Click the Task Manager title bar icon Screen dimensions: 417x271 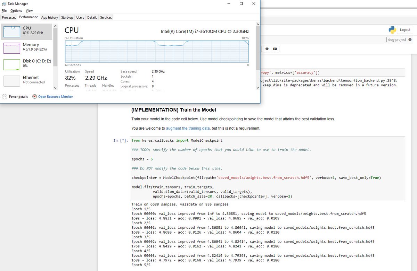tap(4, 4)
